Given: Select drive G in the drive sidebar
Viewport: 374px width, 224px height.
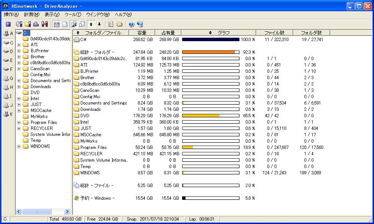Looking at the screenshot, I should [x=8, y=78].
